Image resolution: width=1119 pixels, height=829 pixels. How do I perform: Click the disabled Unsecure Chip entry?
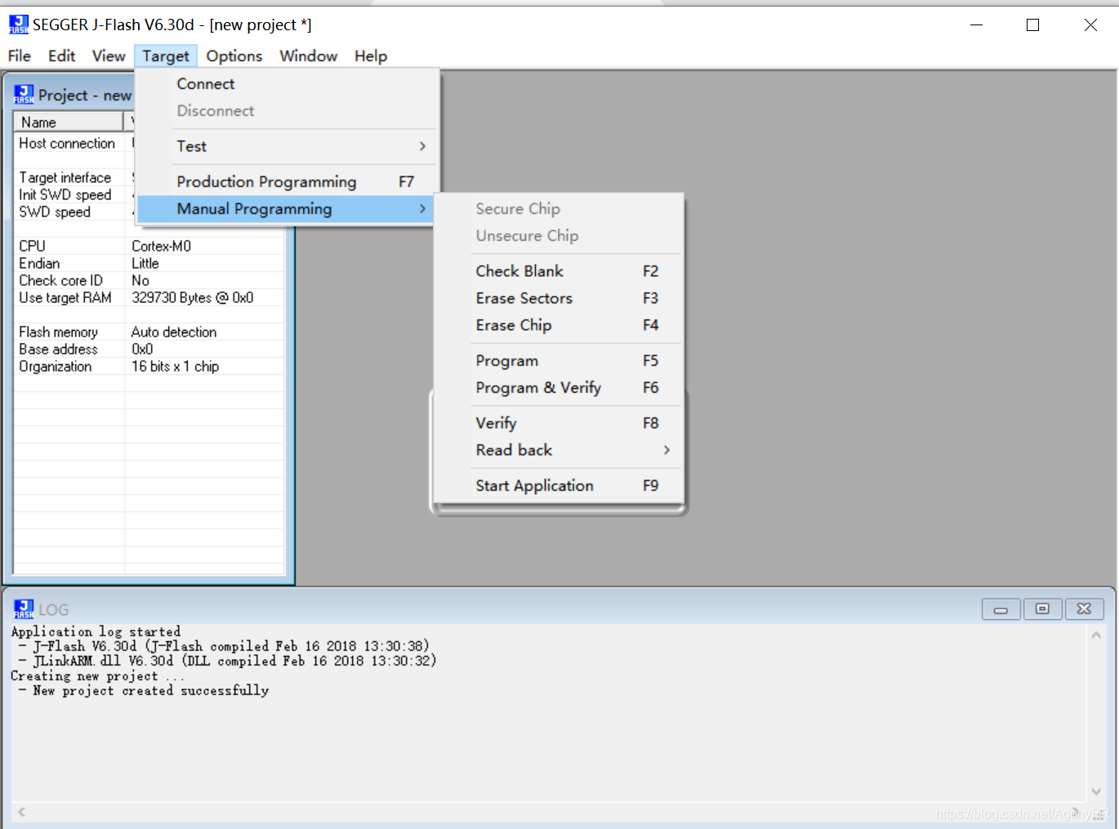pyautogui.click(x=559, y=236)
